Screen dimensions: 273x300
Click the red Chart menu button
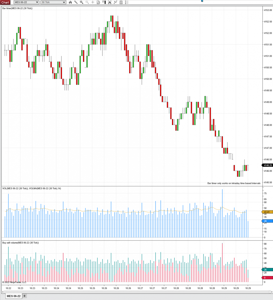coord(5,2)
